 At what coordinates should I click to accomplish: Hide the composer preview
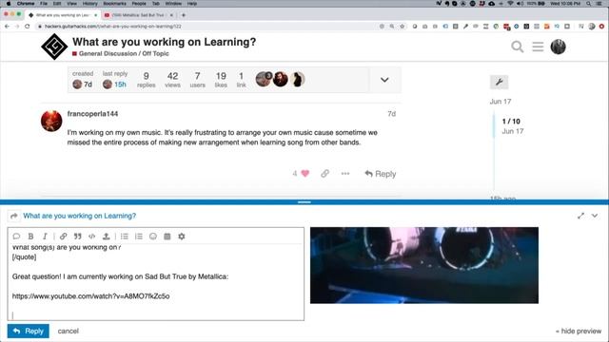coord(579,332)
